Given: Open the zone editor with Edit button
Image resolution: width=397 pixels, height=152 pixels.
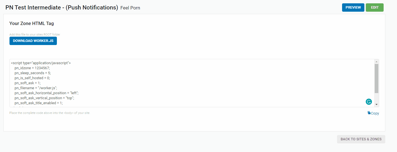Looking at the screenshot, I should [x=374, y=8].
